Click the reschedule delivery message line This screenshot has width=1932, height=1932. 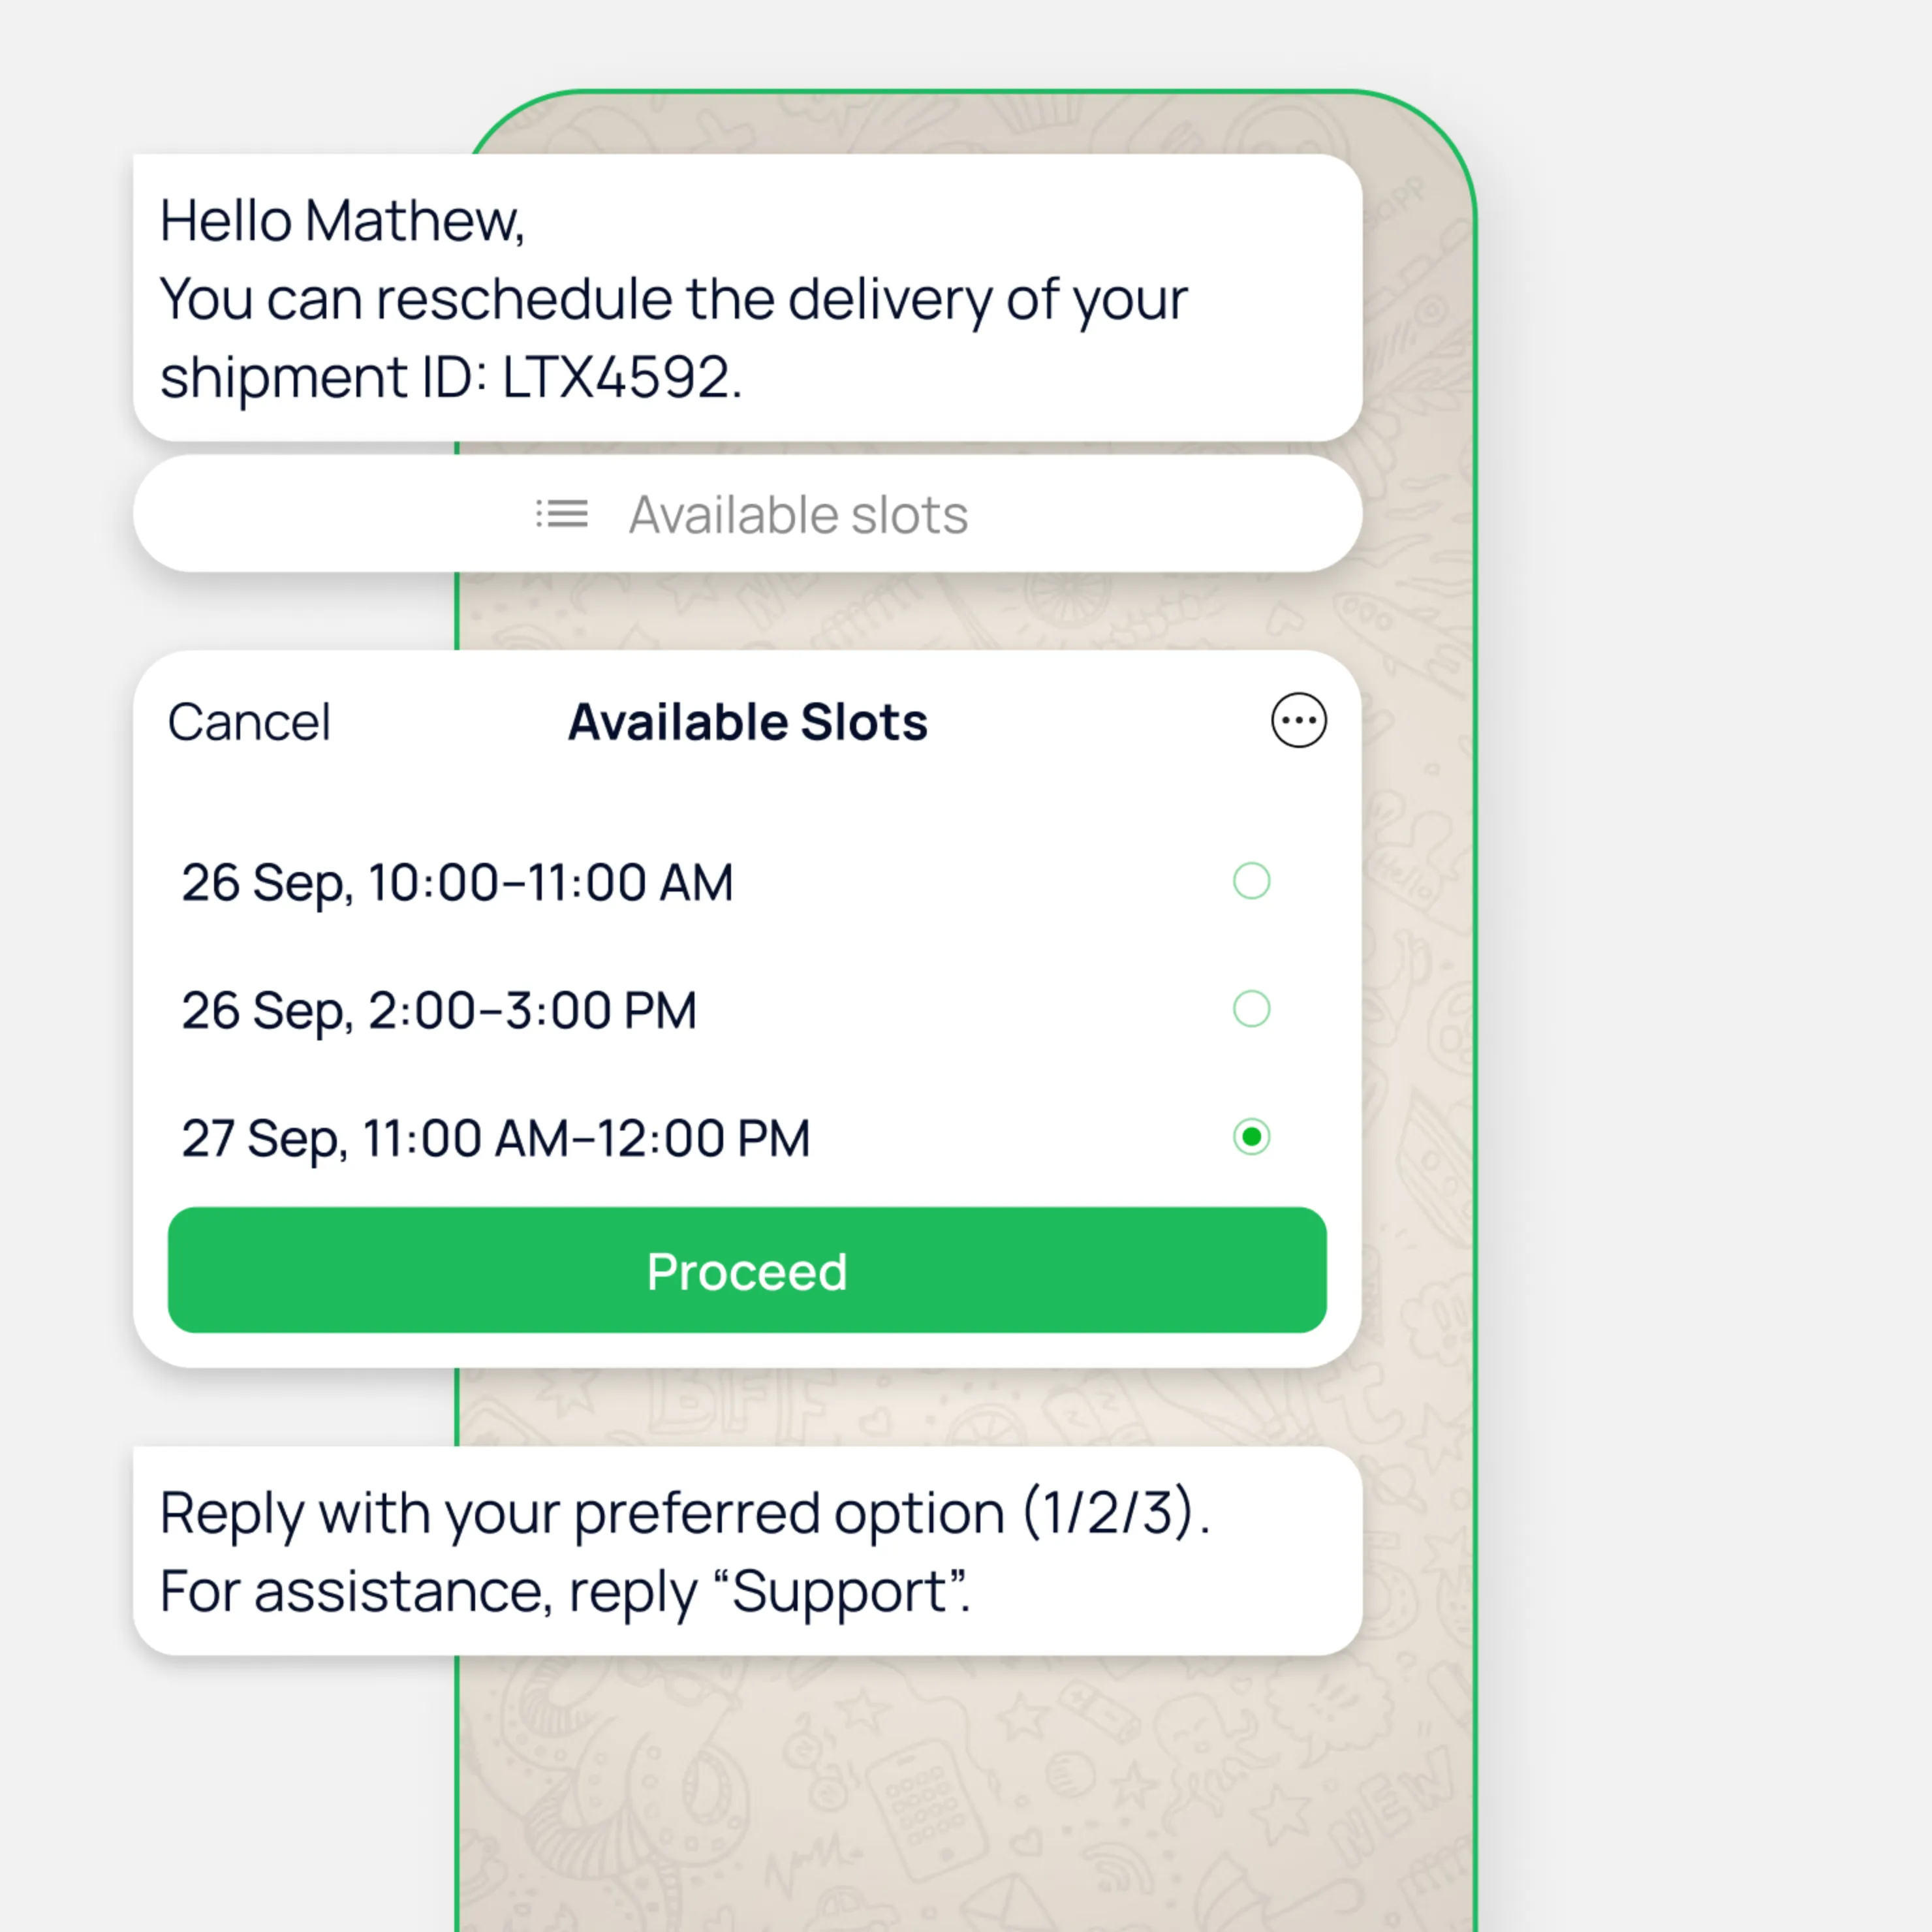click(x=673, y=299)
